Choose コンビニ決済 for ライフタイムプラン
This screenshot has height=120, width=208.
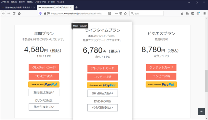(x=103, y=77)
